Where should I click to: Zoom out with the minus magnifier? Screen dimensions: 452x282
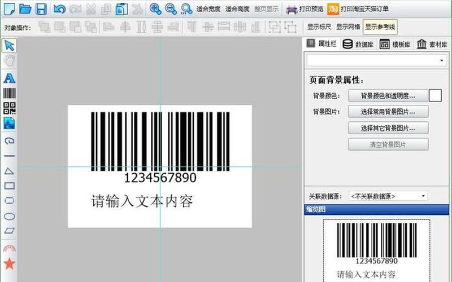pos(171,9)
